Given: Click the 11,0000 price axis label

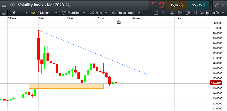Looking at the screenshot, I should [x=217, y=108].
